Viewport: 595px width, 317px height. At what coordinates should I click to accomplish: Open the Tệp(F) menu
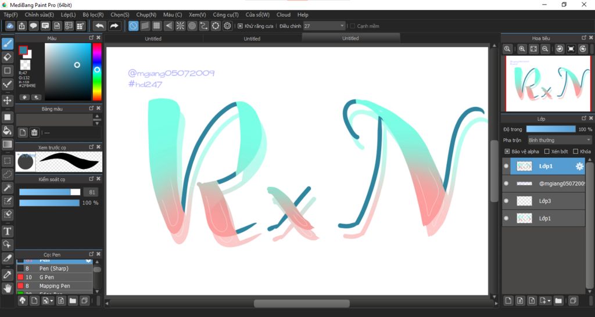pyautogui.click(x=10, y=15)
